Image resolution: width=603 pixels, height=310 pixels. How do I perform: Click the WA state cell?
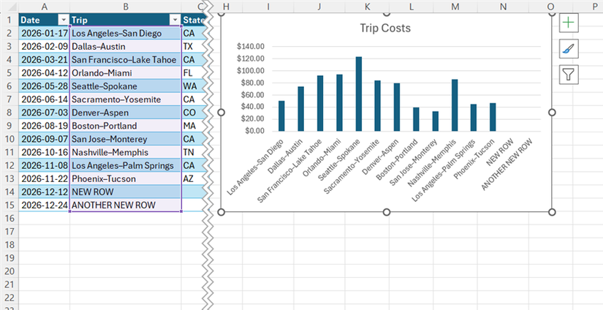(x=194, y=86)
